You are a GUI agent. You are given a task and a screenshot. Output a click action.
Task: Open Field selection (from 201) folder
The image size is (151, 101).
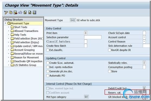27,38
